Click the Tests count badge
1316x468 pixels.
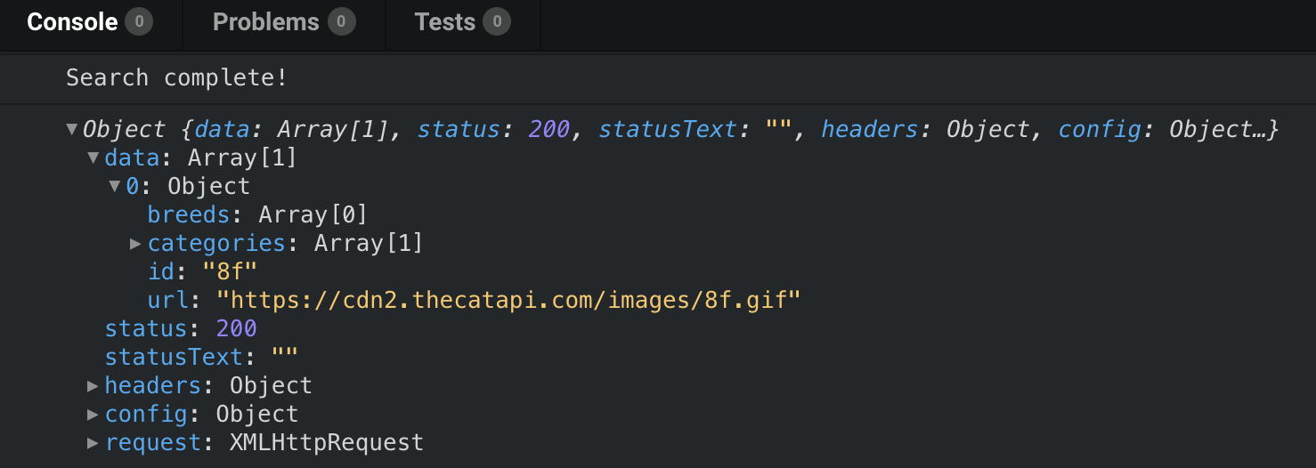pos(497,22)
